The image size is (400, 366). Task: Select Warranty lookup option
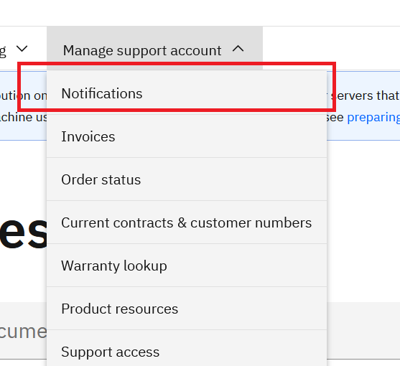pos(187,266)
